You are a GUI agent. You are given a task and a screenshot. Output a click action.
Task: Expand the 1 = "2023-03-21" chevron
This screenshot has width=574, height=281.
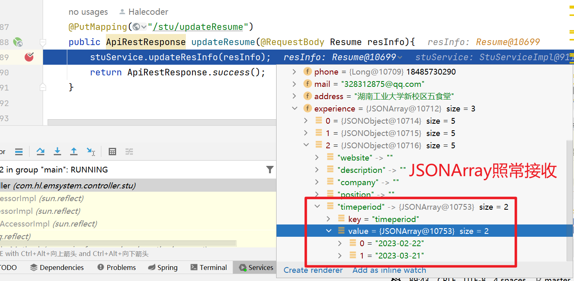(340, 256)
